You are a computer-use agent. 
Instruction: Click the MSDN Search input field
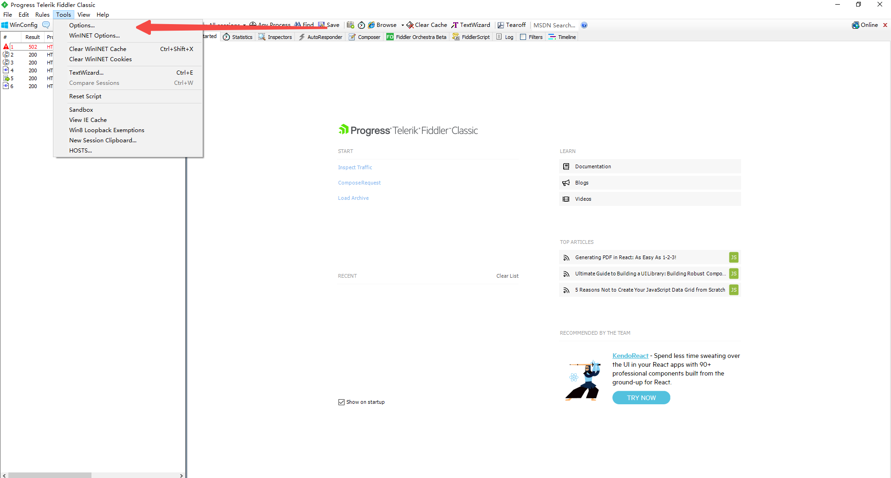pos(554,25)
